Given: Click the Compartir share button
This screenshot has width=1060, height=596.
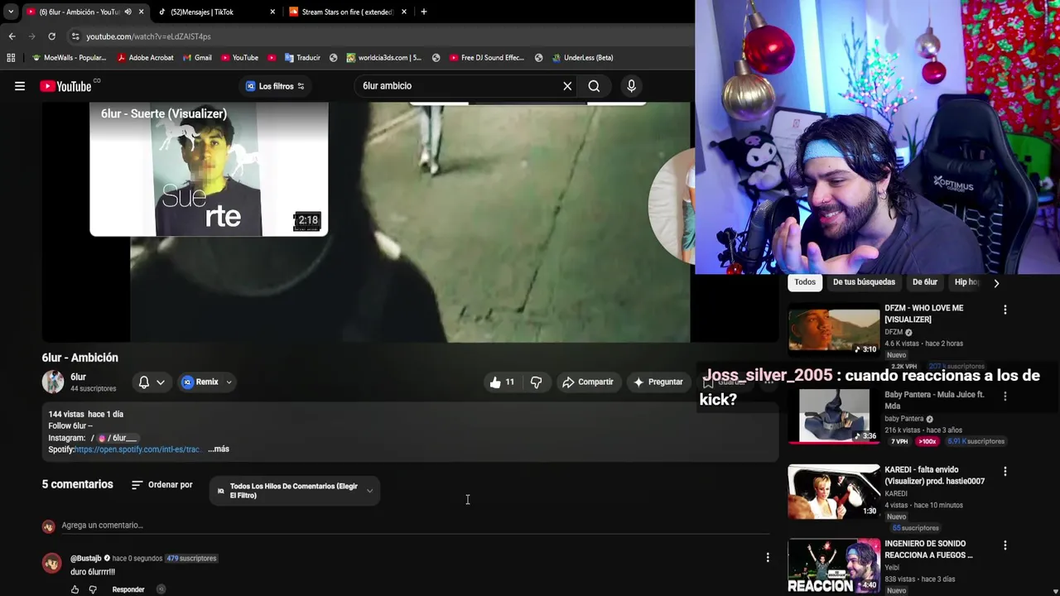Looking at the screenshot, I should [x=587, y=382].
